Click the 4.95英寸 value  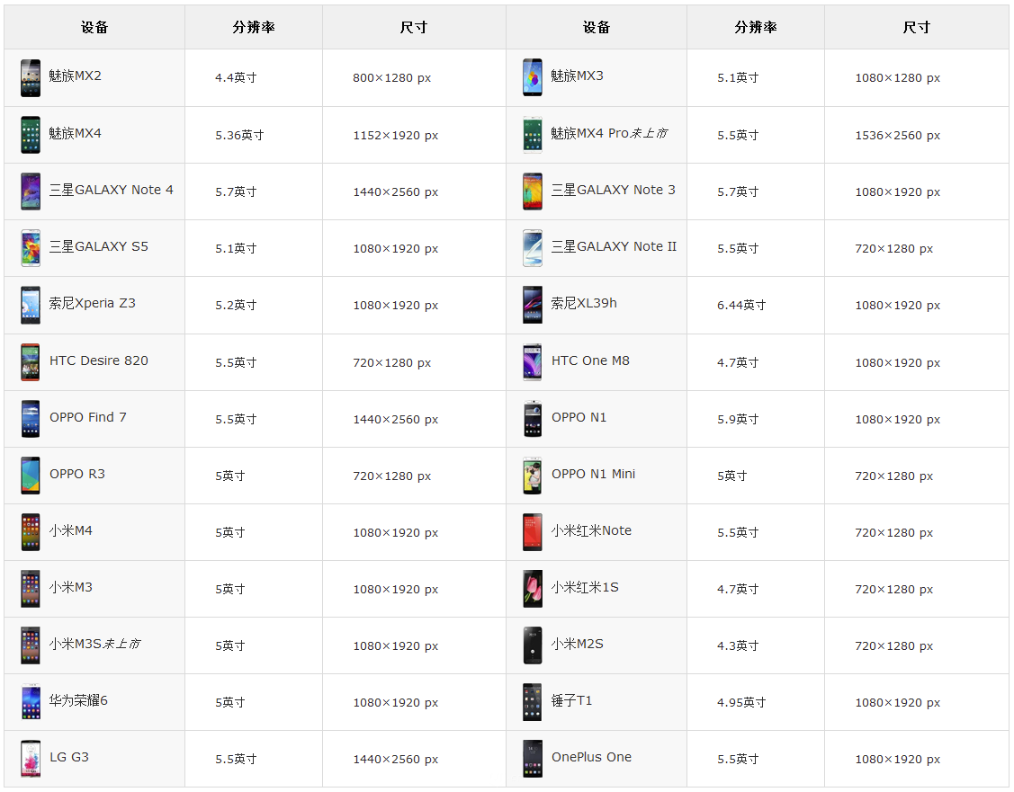(741, 703)
